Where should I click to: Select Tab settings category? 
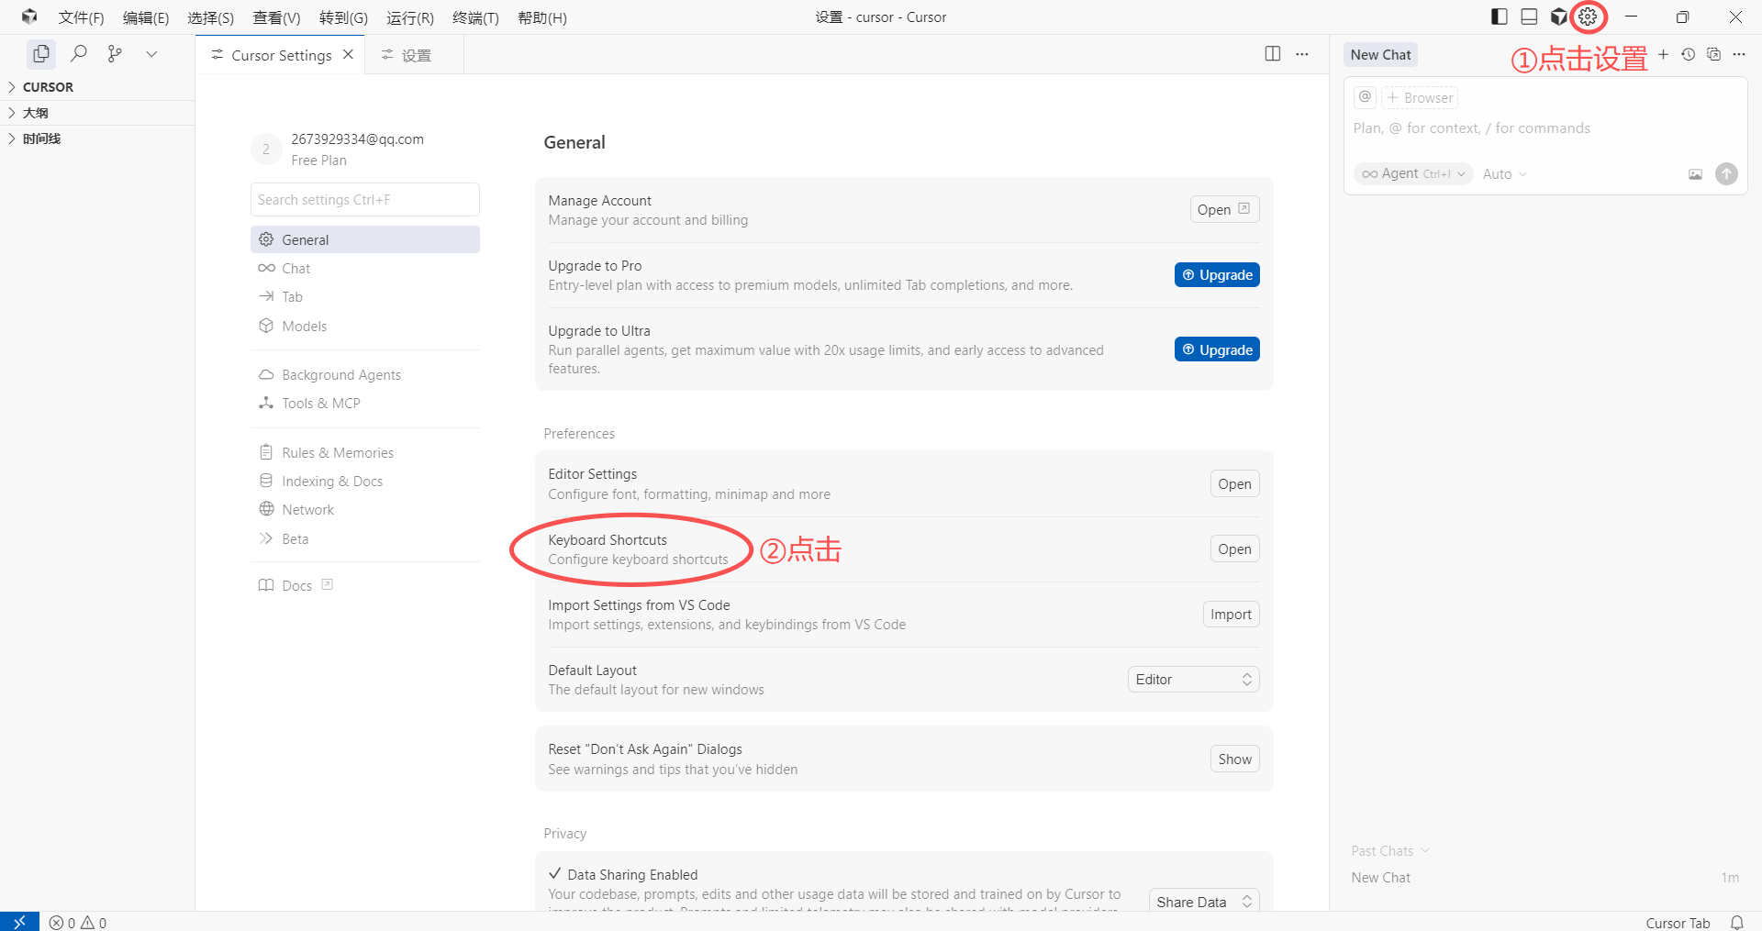364,296
